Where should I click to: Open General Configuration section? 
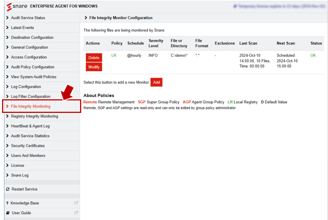coord(42,47)
